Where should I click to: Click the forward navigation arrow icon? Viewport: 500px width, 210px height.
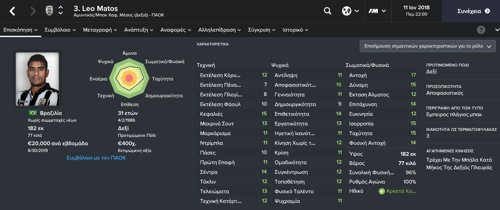click(x=33, y=11)
